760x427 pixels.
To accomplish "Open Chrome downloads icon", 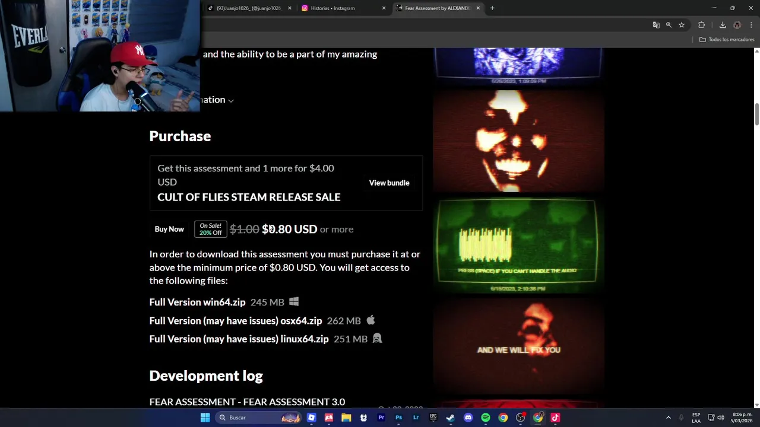I will 723,25.
